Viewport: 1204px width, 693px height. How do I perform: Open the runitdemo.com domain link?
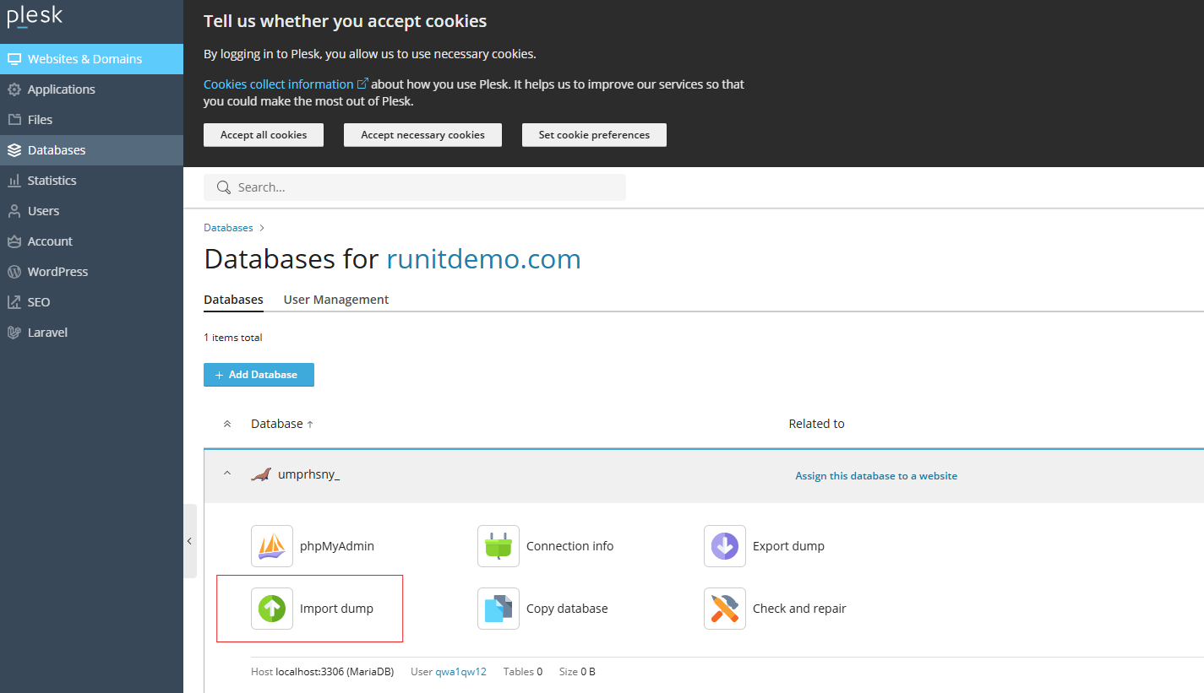[x=483, y=259]
